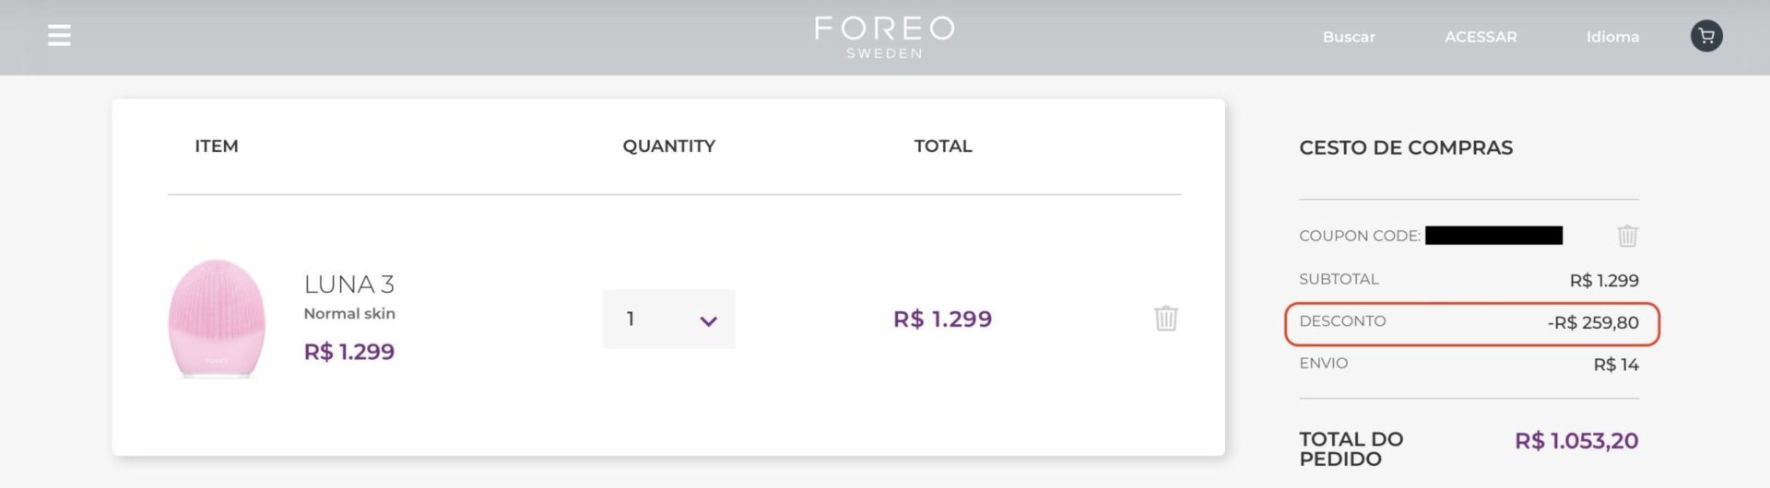Click the SUBTOTAL value R$ 1.299
This screenshot has height=488, width=1770.
click(1603, 280)
